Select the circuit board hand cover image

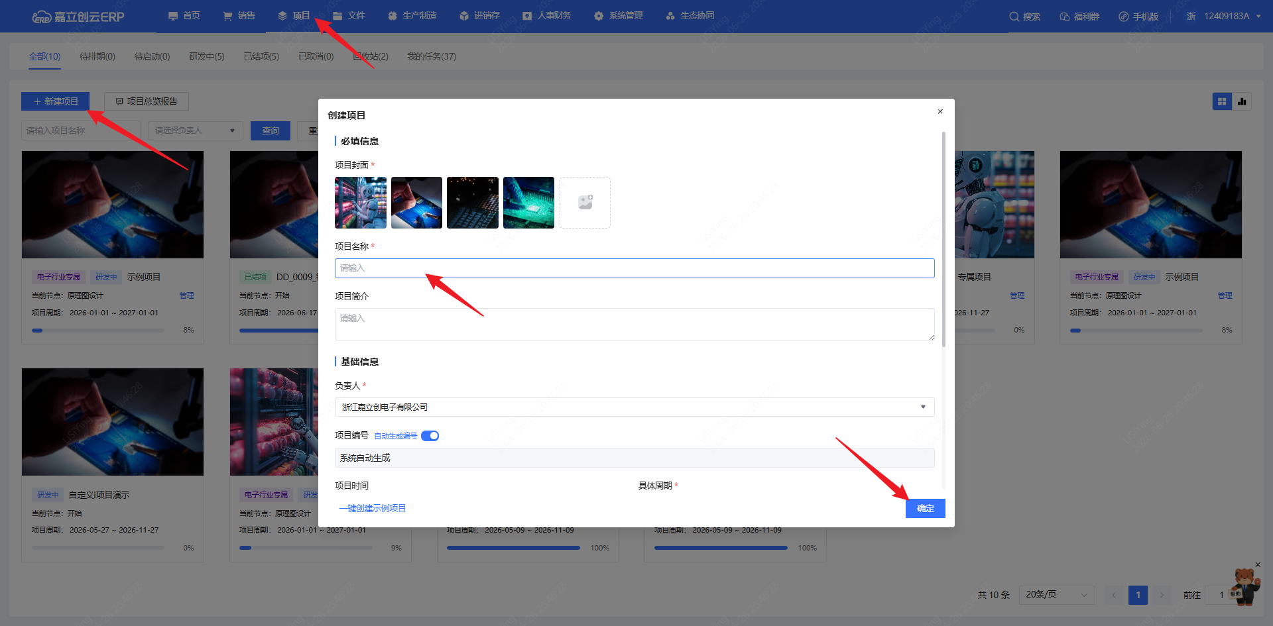(x=416, y=203)
